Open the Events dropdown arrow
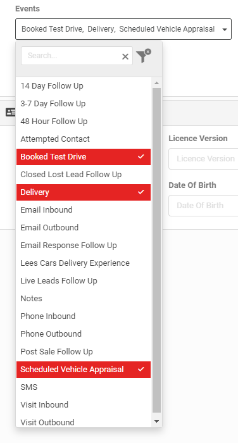Image resolution: width=238 pixels, height=443 pixels. pyautogui.click(x=225, y=29)
